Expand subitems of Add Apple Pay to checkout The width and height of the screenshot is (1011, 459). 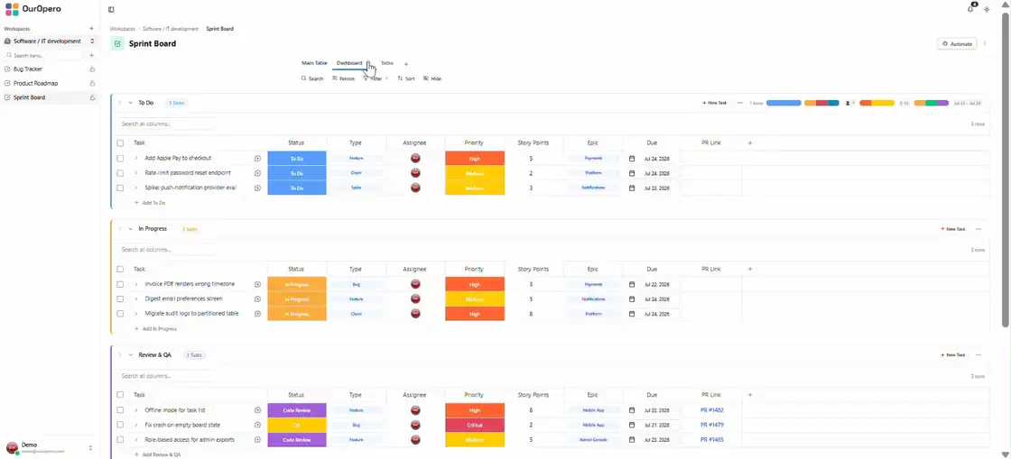[x=136, y=159]
